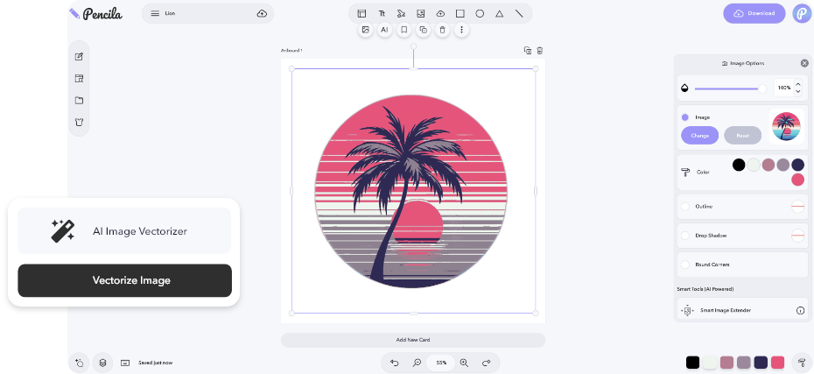Enable the Outline option

click(x=685, y=207)
